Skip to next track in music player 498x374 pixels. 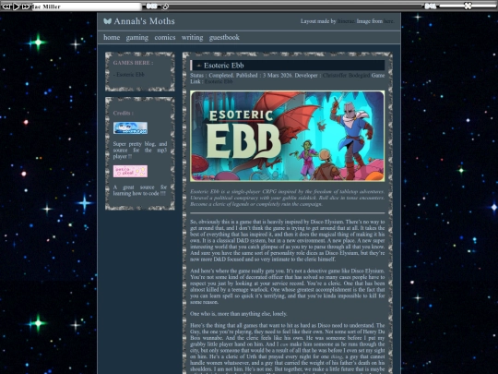(26, 6)
